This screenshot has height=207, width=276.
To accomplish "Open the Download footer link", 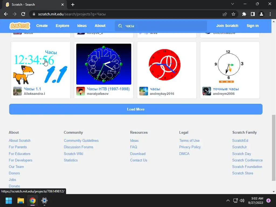I will (138, 154).
